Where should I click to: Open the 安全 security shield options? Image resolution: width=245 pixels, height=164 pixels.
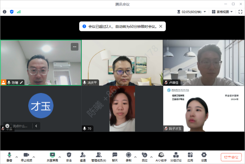click(69, 156)
